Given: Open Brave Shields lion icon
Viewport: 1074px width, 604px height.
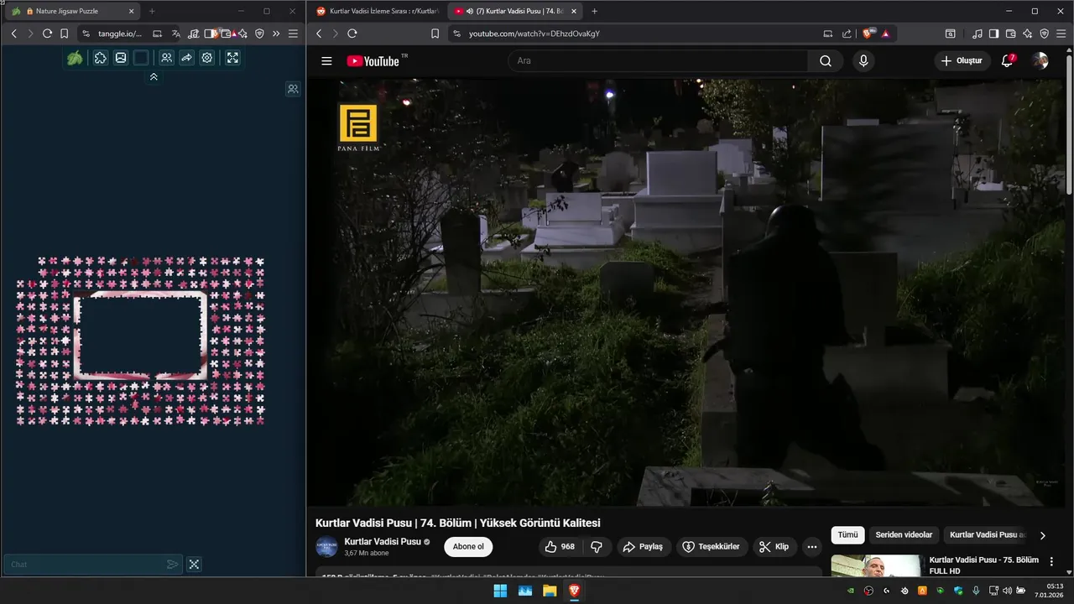Looking at the screenshot, I should point(868,34).
